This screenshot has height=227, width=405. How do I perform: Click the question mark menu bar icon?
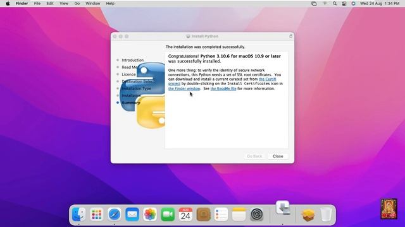325,3
